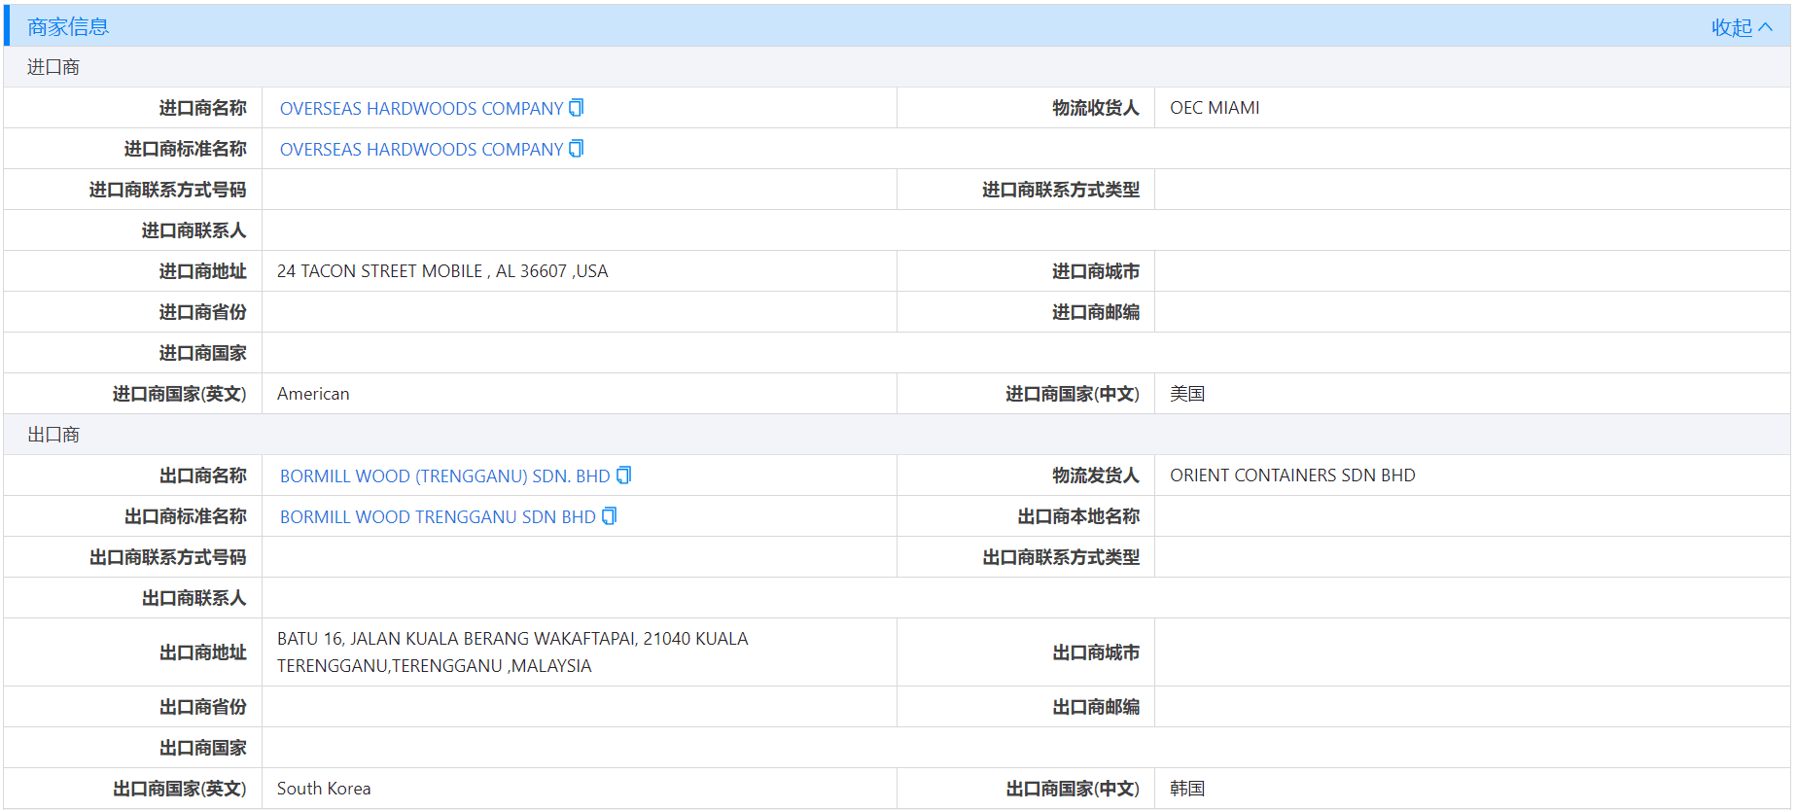
Task: Click the 进口商 section header
Action: pos(53,67)
